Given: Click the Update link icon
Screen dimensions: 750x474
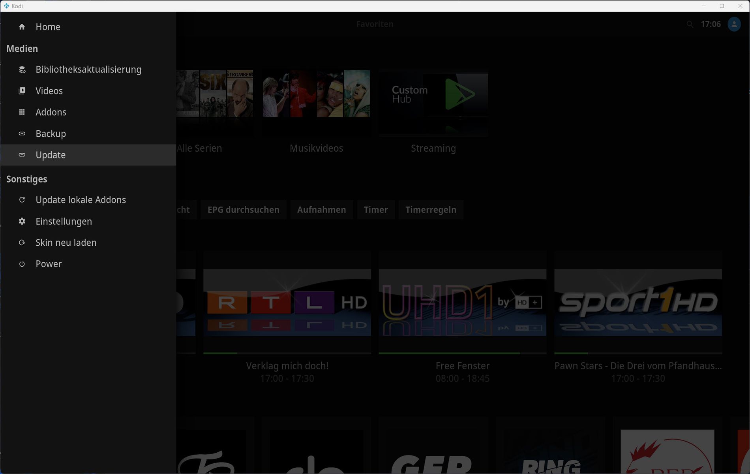Looking at the screenshot, I should pos(22,155).
